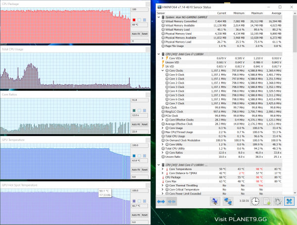Click the sensor icon beside PCIe Clock
Screen dimensions: 297x225
163,116
